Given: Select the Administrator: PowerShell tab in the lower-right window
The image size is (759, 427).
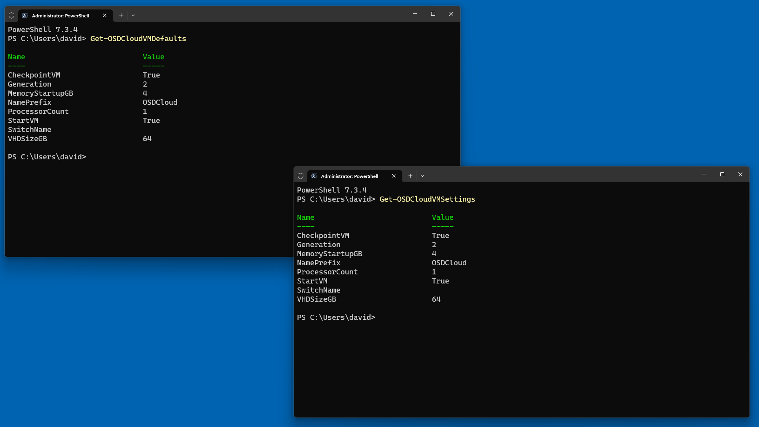Looking at the screenshot, I should tap(350, 176).
